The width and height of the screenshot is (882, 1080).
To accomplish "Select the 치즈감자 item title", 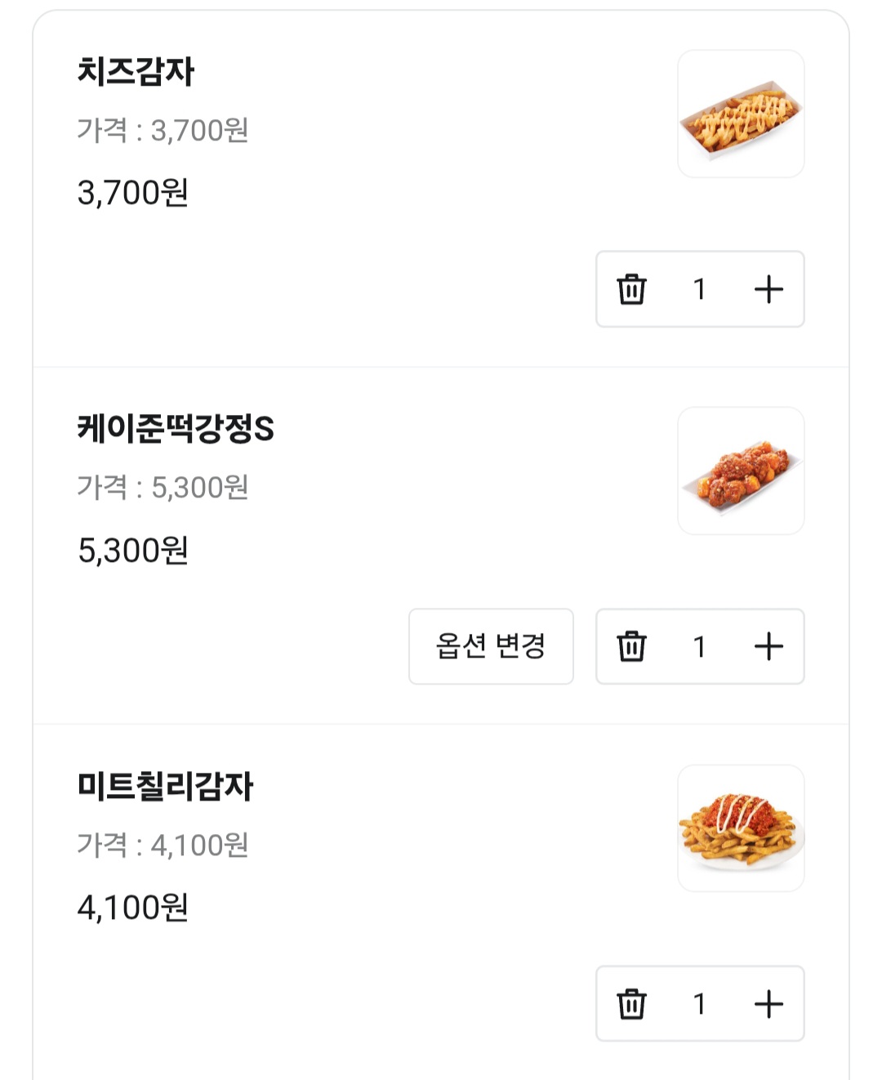I will [136, 71].
